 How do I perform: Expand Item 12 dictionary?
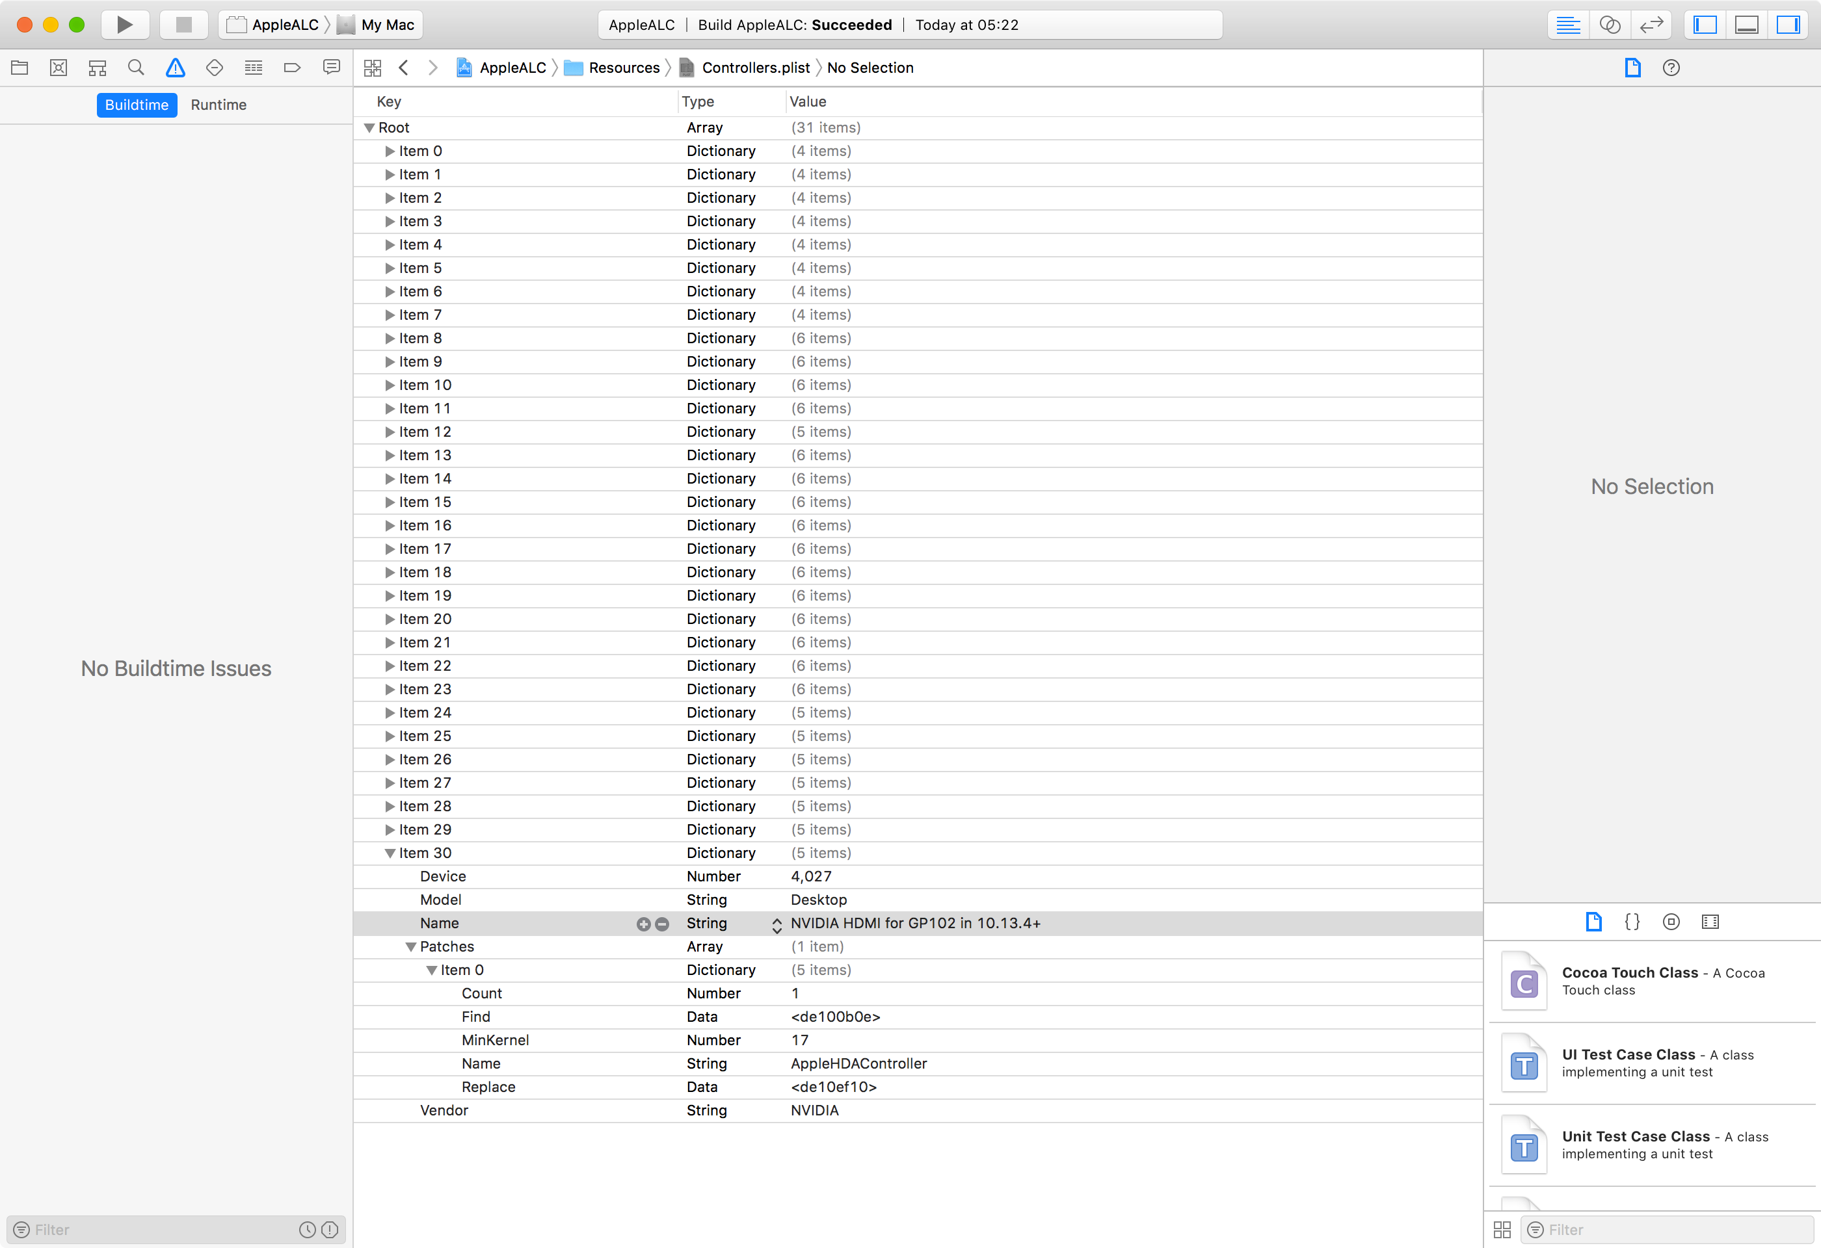[390, 432]
